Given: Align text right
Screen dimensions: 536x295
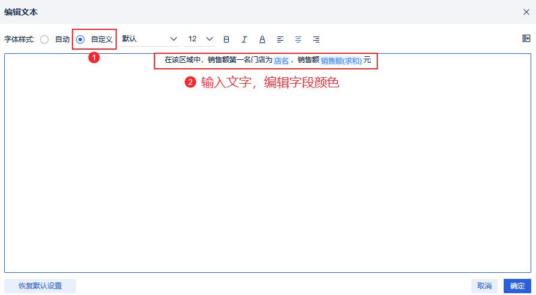Looking at the screenshot, I should coord(316,39).
